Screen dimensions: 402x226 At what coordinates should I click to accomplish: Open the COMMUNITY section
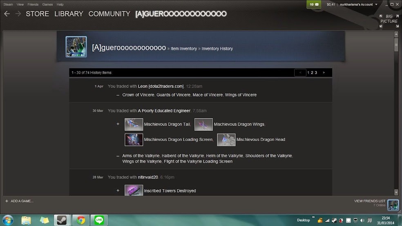[x=109, y=14]
